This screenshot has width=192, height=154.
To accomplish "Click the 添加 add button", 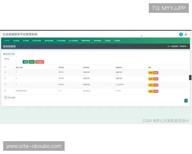I will click(32, 62).
